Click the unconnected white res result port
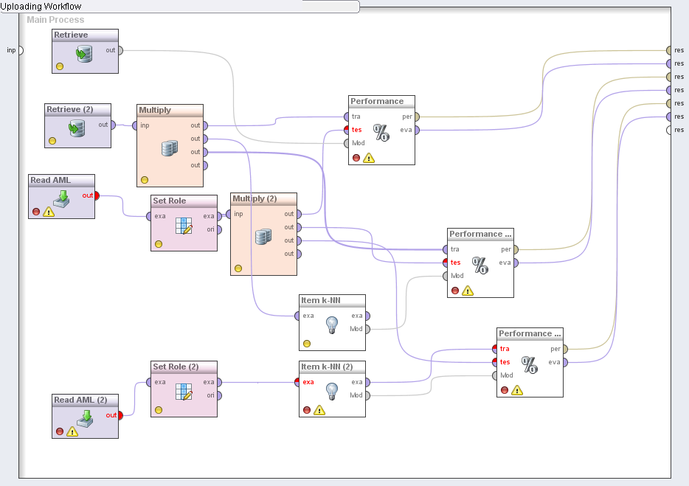 point(669,130)
